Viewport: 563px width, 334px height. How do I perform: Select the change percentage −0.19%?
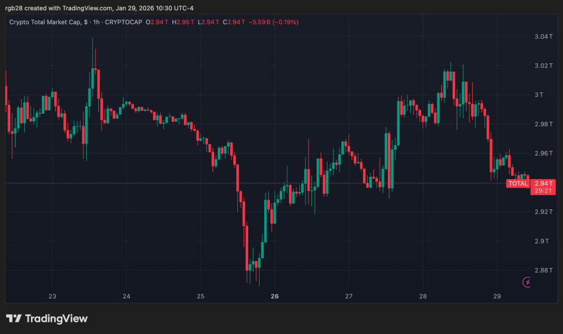[x=284, y=22]
